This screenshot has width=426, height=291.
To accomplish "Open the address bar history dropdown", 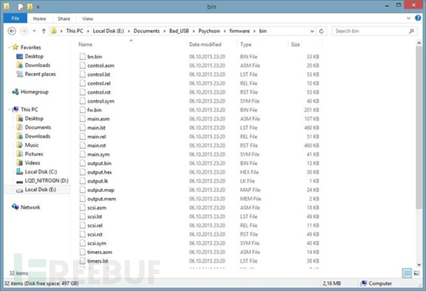I will (x=312, y=31).
